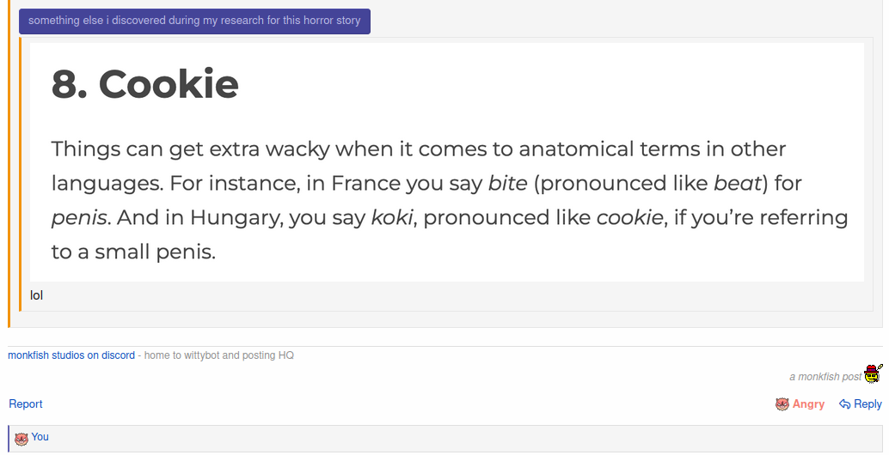Click the phrase small penis ending the paragraph
The image size is (889, 455).
coord(155,252)
